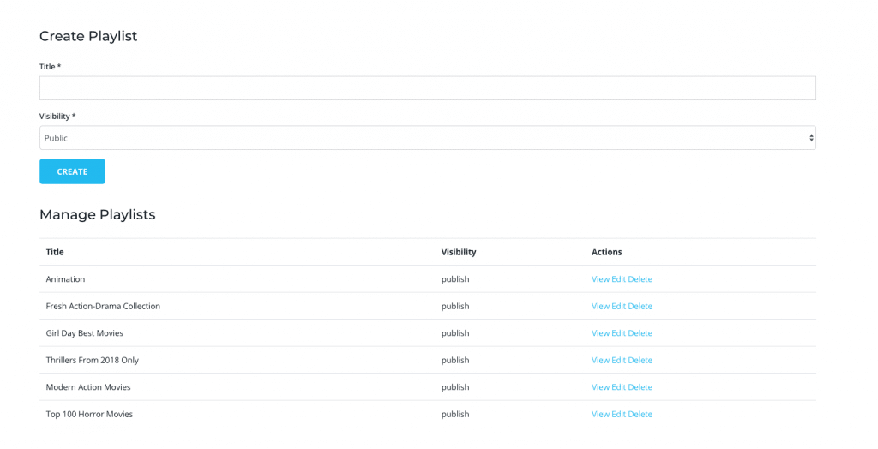
Task: Edit the Fresh Action-Drama Collection playlist
Action: coord(619,306)
